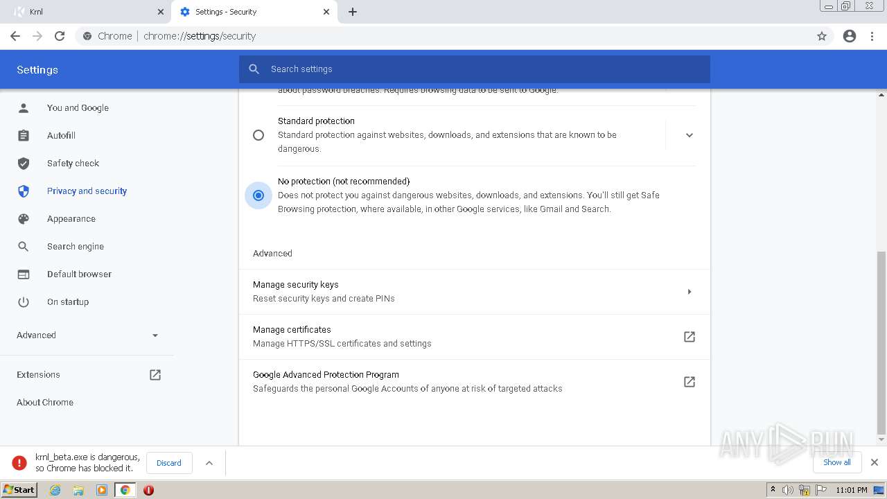
Task: Open Privacy and security section
Action: (x=87, y=191)
